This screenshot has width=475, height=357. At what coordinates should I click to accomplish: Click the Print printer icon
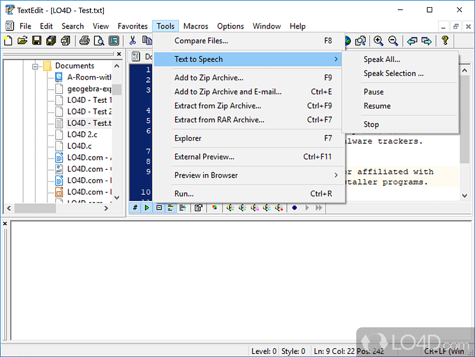[84, 40]
